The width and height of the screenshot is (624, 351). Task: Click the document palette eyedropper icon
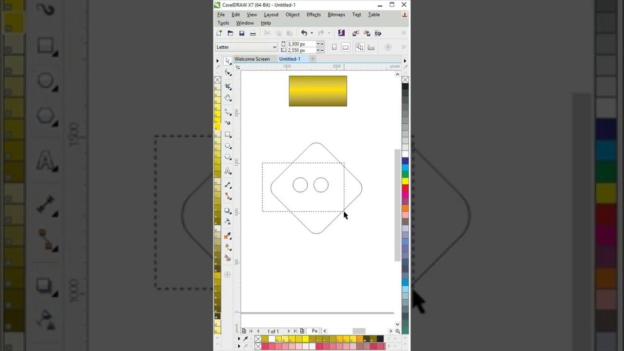click(x=245, y=339)
